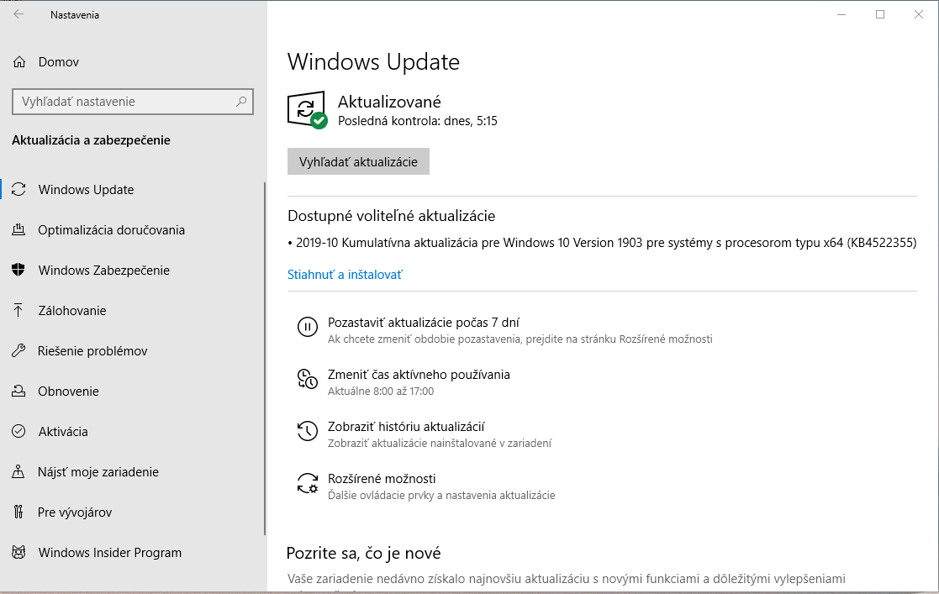Click the KB4522355 cumulative update text
939x594 pixels.
(x=602, y=243)
